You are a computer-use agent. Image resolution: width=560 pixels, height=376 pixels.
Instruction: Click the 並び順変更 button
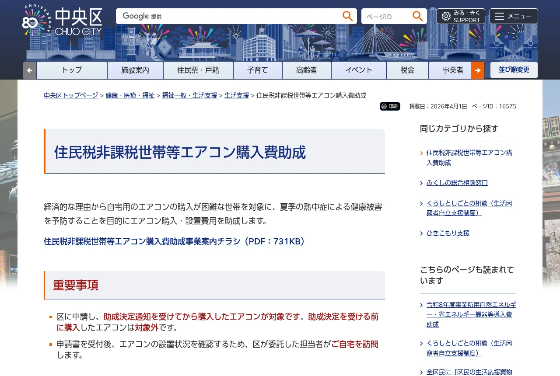(x=514, y=70)
